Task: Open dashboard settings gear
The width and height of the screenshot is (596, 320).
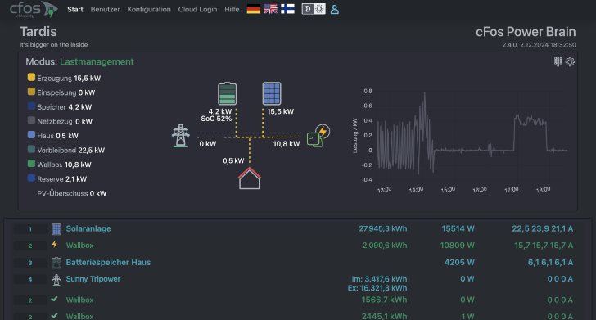Action: 570,61
